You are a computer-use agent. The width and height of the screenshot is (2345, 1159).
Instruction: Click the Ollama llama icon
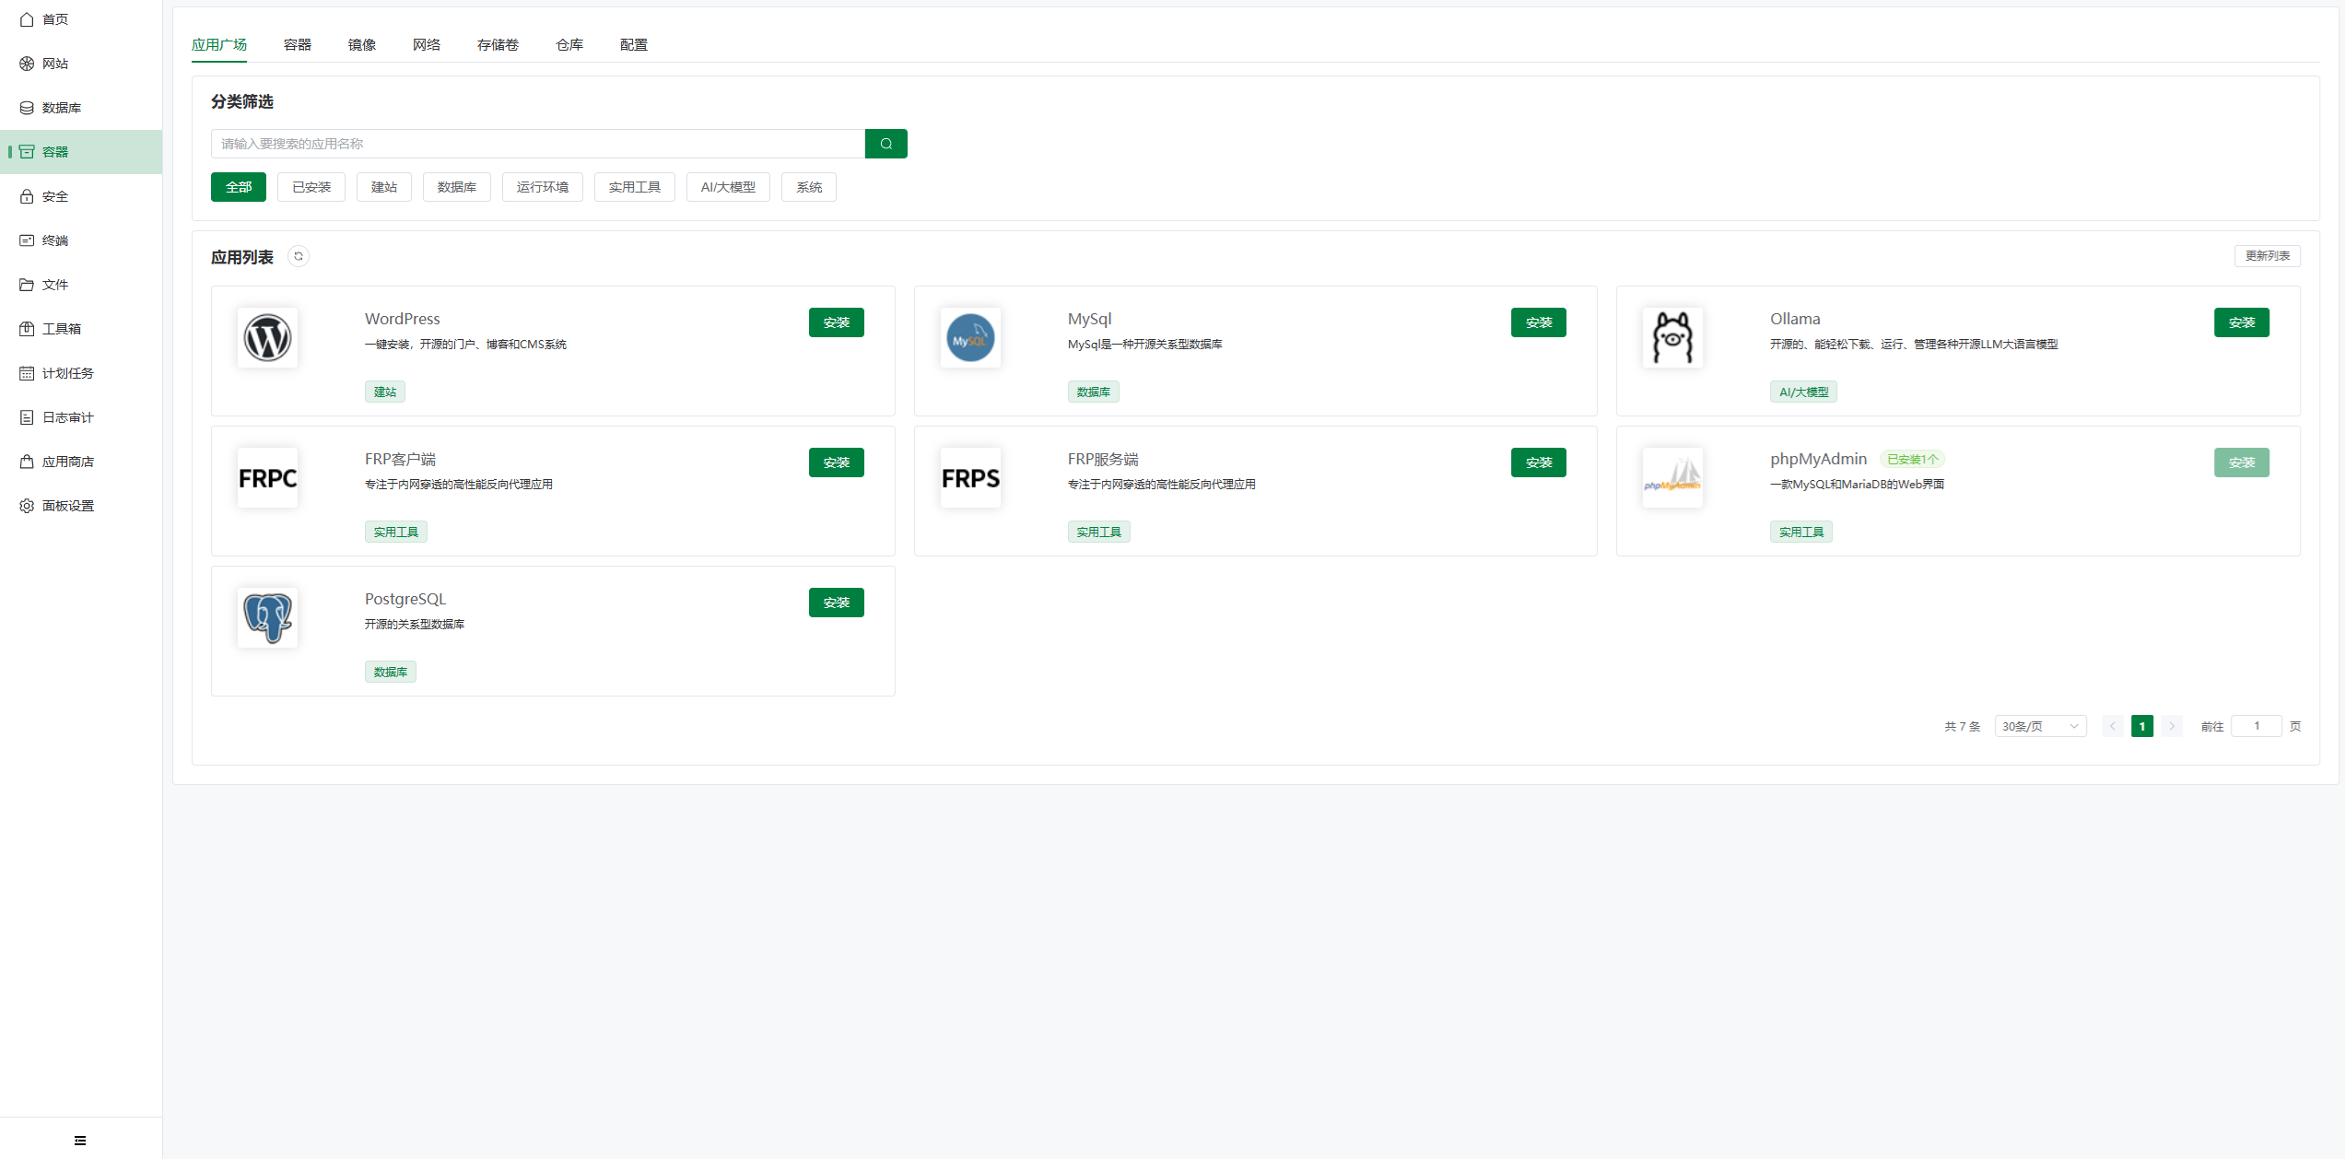click(1672, 338)
